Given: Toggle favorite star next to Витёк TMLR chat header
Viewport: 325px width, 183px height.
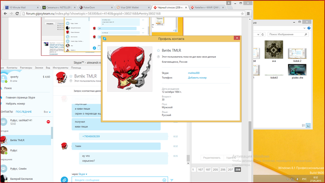Looking at the screenshot, I should 71,76.
